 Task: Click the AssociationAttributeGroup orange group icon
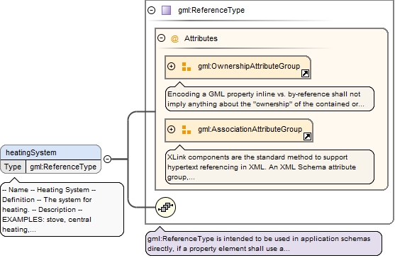[187, 130]
